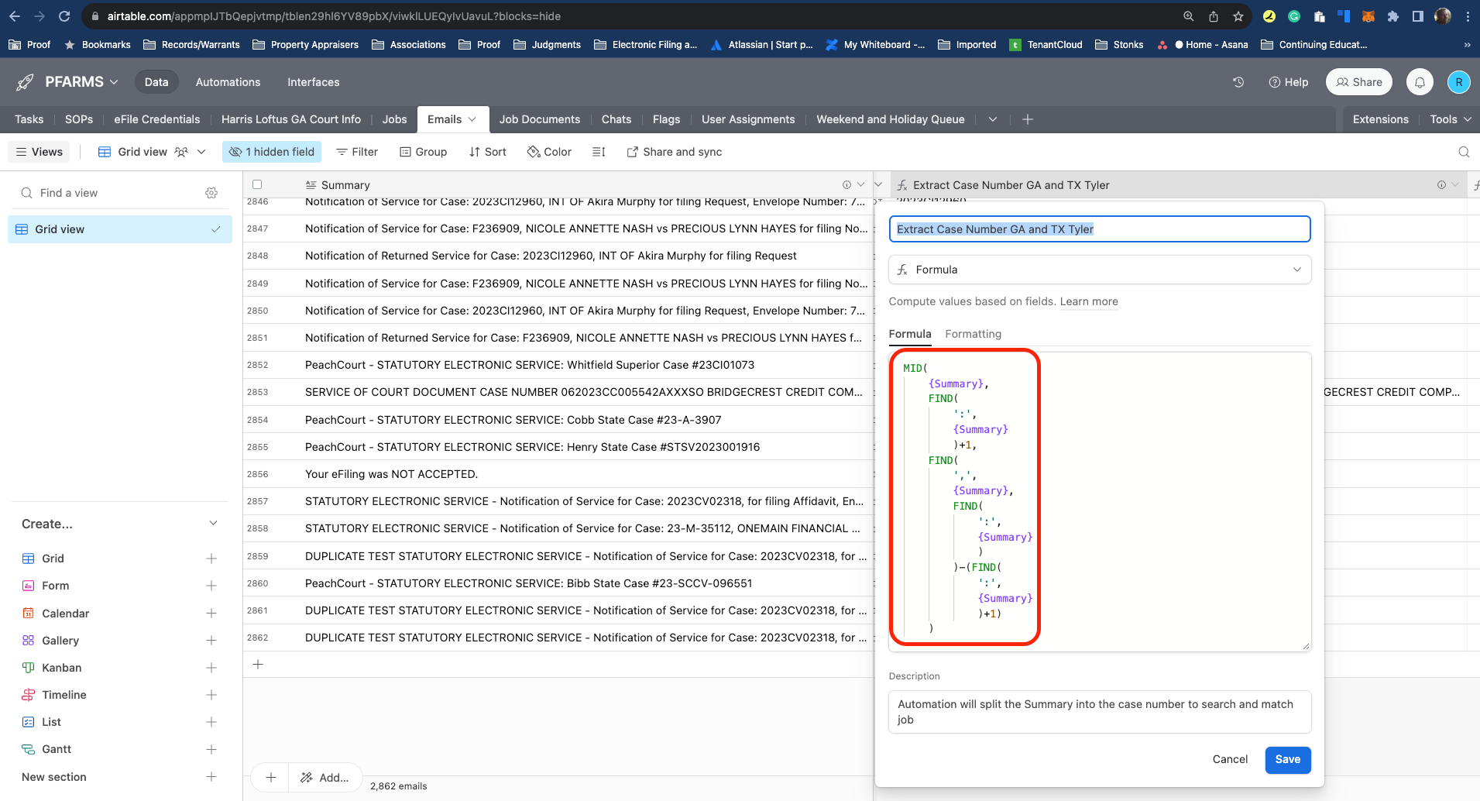
Task: Click bottom bar add record plus icon
Action: pos(271,777)
